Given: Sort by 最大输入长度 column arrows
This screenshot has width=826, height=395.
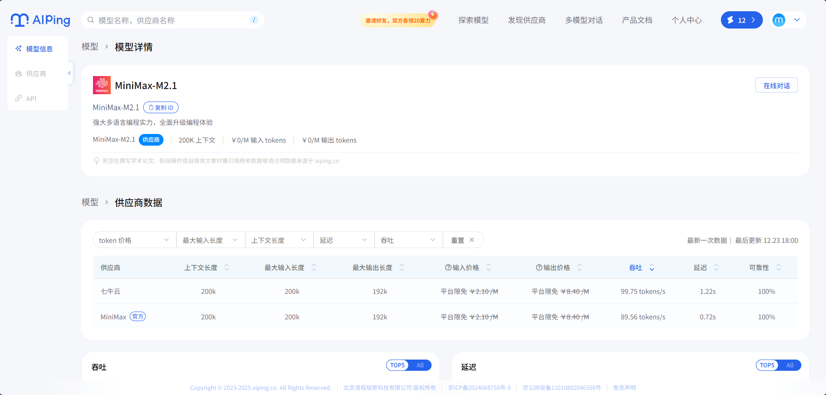Looking at the screenshot, I should (x=314, y=268).
